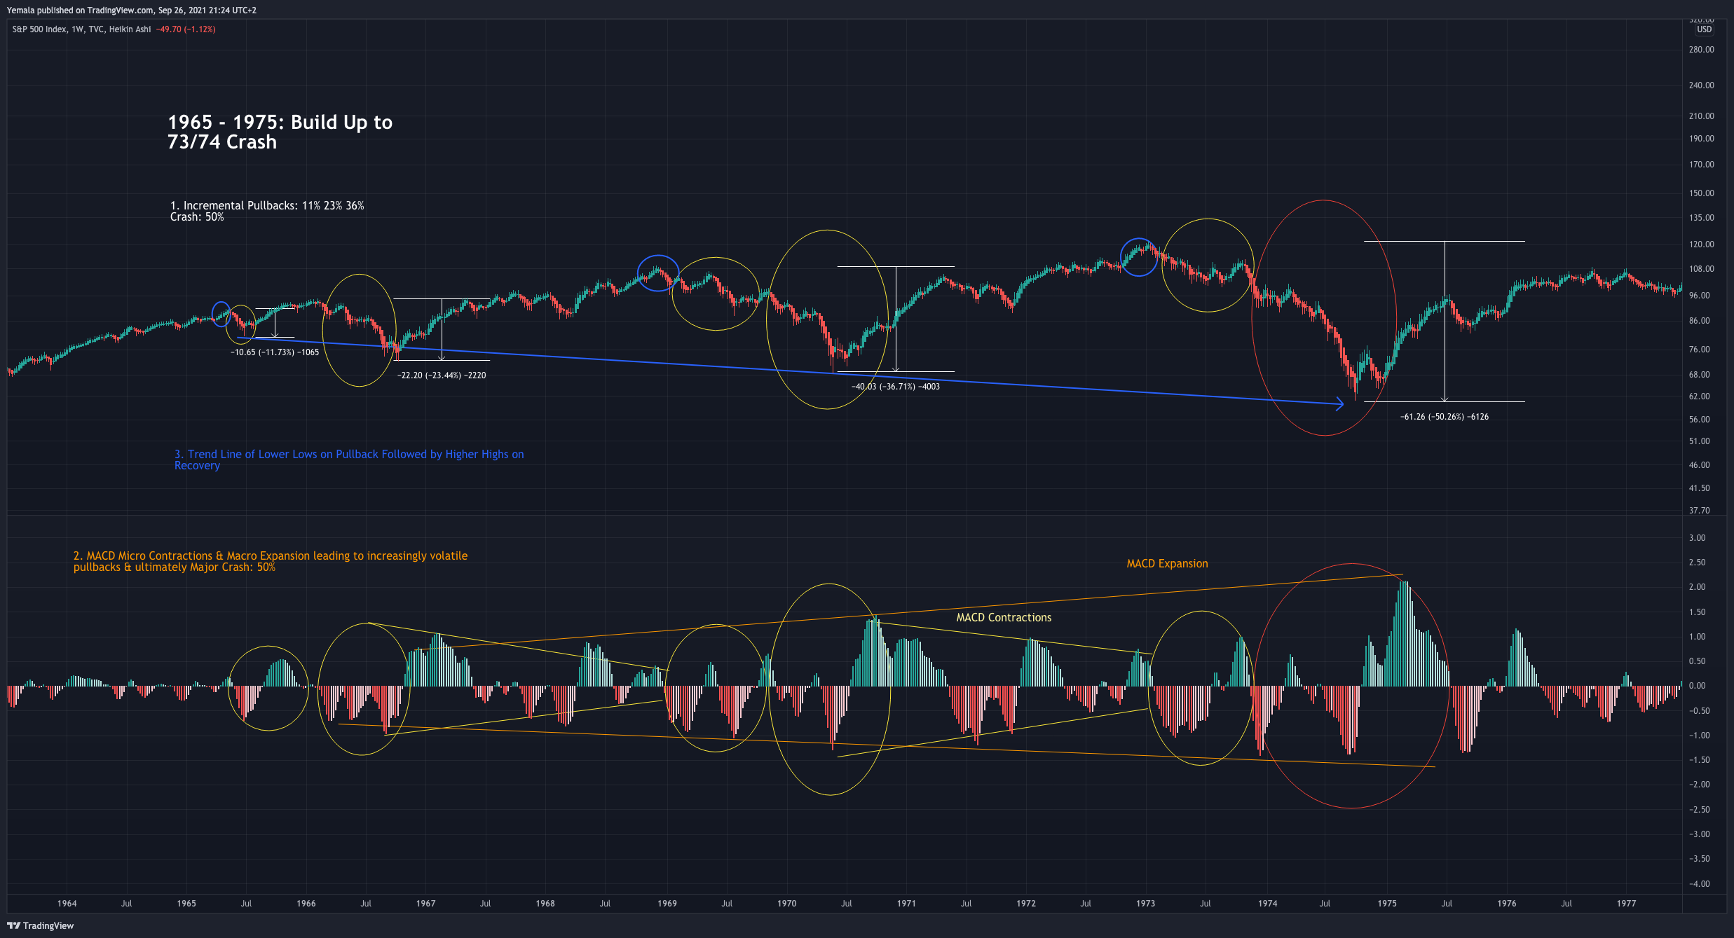This screenshot has width=1734, height=938.
Task: Click the 1971 label on time axis
Action: (x=906, y=904)
